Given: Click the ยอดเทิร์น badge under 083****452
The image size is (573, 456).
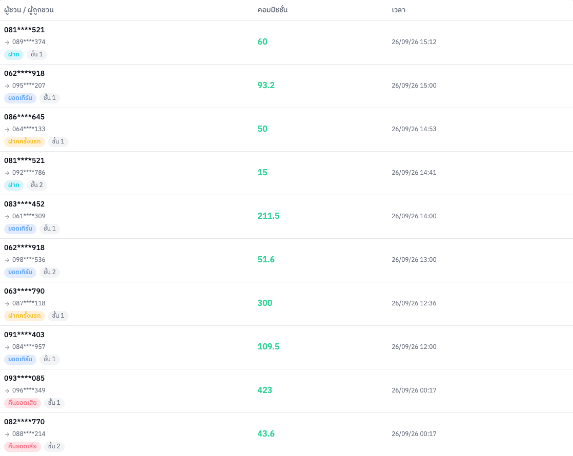Looking at the screenshot, I should pyautogui.click(x=20, y=229).
